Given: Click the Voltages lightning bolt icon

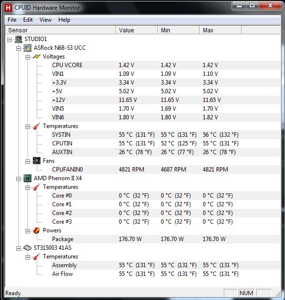Looking at the screenshot, I should pyautogui.click(x=37, y=57).
